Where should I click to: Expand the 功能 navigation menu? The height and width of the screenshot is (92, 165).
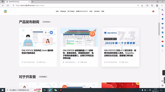point(57,11)
